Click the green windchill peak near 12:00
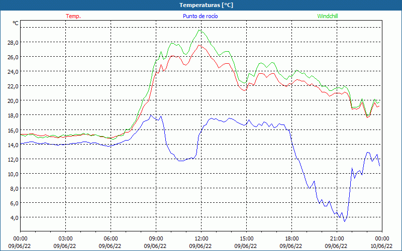The image size is (402, 251). coord(199,30)
